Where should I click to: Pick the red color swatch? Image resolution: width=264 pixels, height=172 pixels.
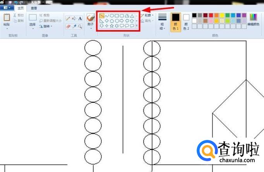(x=211, y=15)
